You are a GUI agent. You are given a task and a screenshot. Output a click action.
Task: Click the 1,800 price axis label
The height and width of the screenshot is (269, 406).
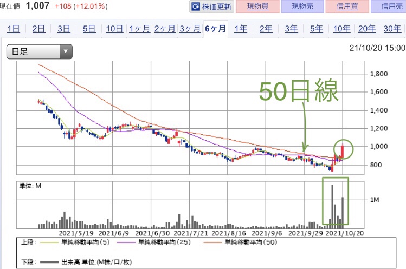pyautogui.click(x=379, y=74)
